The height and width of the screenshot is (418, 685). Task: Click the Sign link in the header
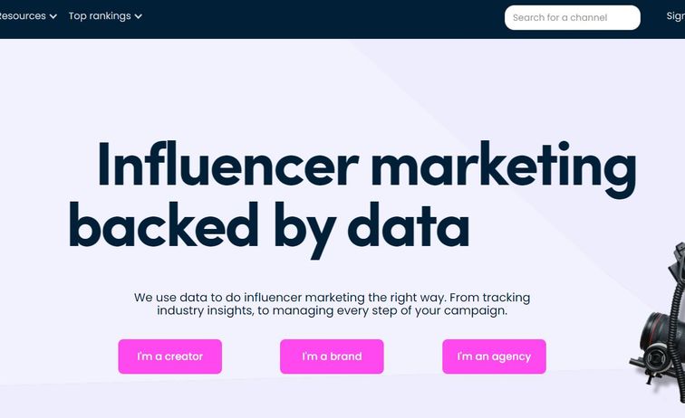click(675, 16)
